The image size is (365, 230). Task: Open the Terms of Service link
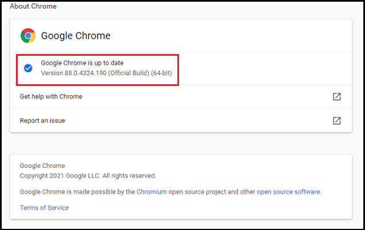(44, 208)
